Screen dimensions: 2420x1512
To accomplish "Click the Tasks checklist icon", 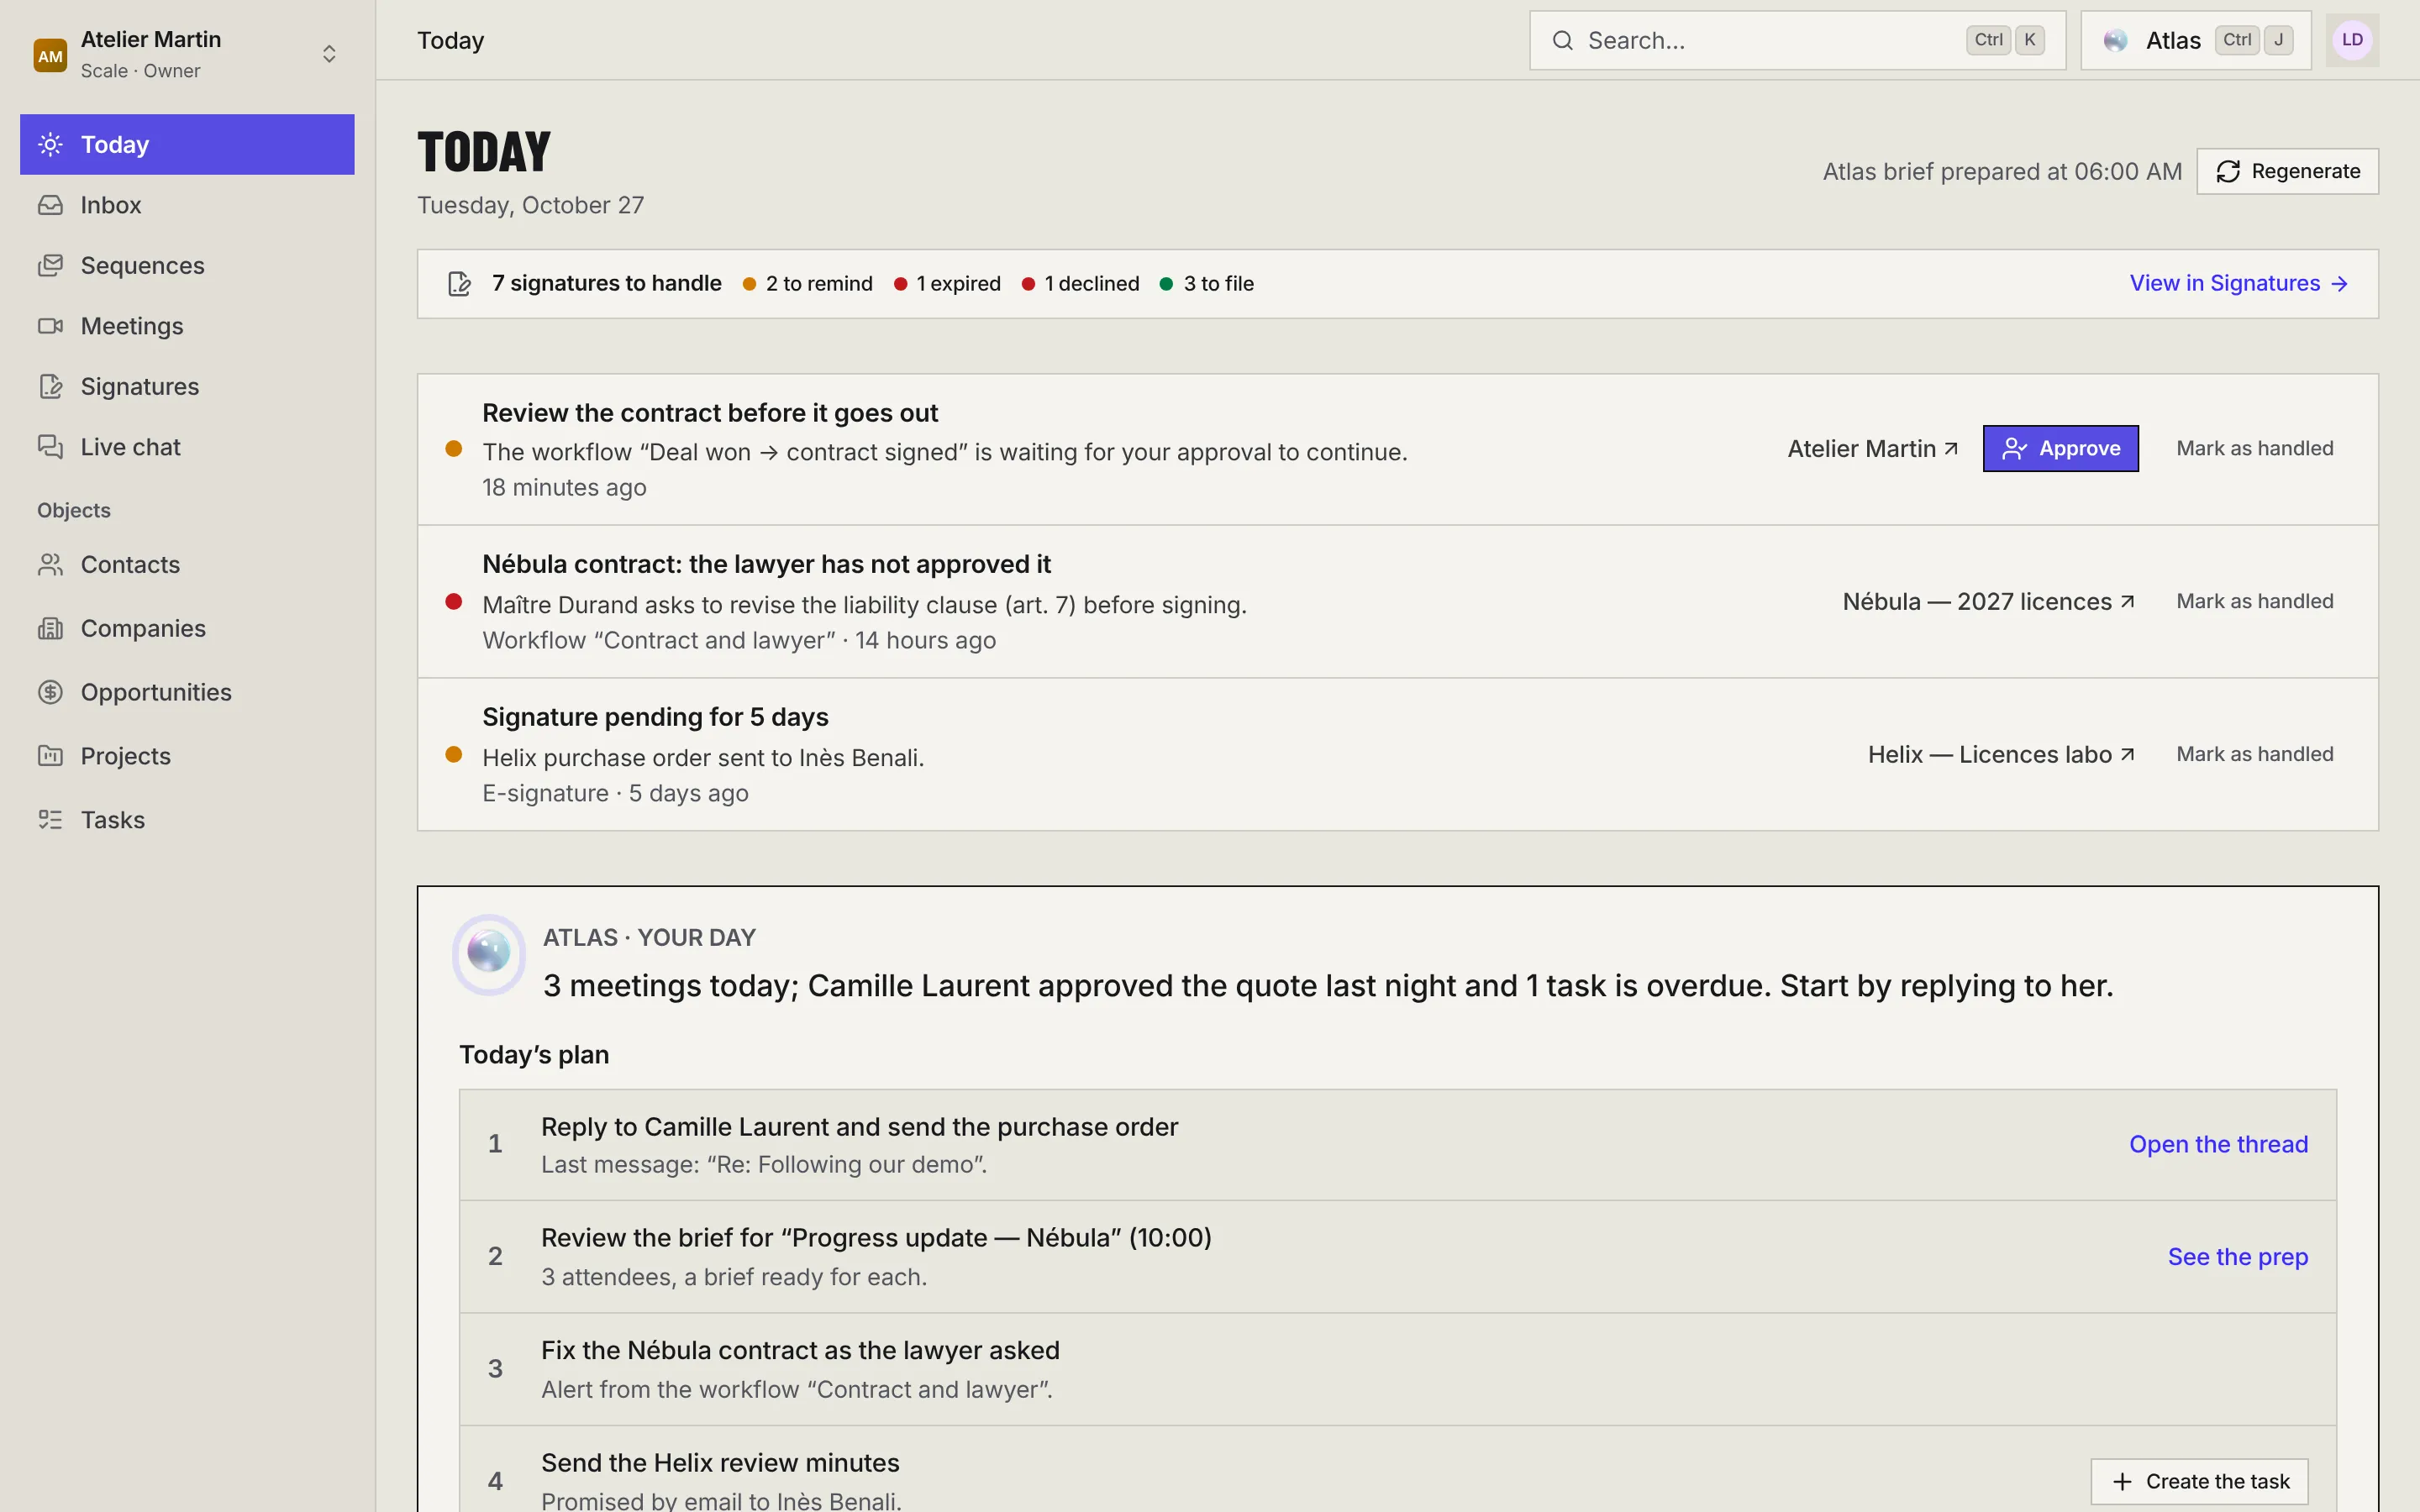I will point(50,820).
